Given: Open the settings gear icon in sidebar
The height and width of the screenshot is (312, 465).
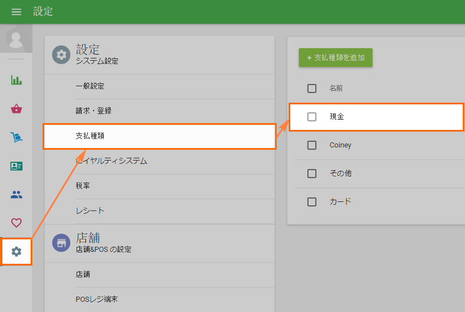Looking at the screenshot, I should click(x=16, y=251).
